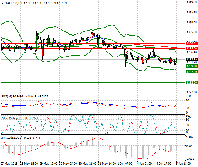198x167 pixels.
Task: Select the green 1282.00 support level tag
Action: coord(190,82)
